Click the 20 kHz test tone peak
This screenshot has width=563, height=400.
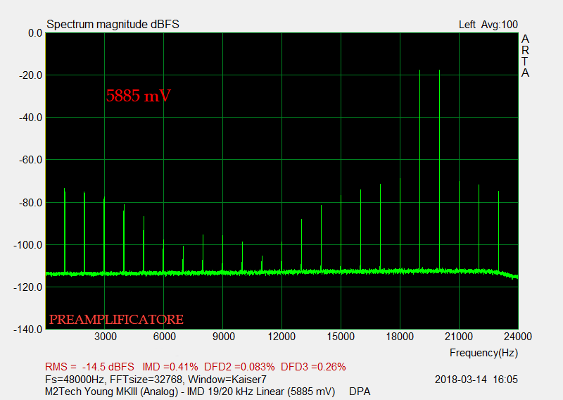point(439,169)
